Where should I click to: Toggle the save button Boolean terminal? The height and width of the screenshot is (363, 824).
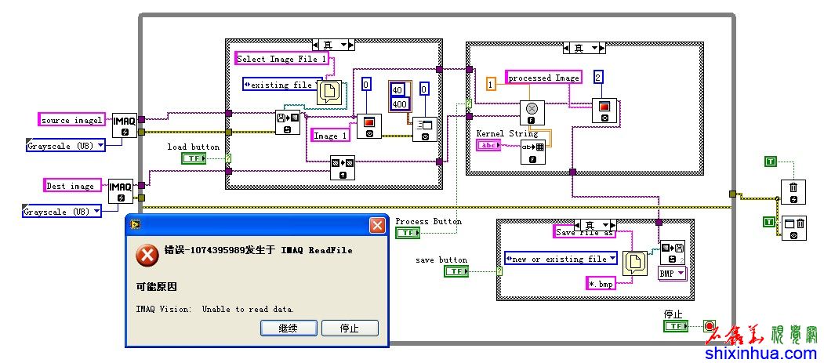tap(456, 271)
